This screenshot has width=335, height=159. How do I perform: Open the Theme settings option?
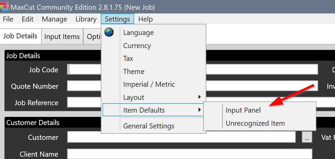pyautogui.click(x=134, y=72)
